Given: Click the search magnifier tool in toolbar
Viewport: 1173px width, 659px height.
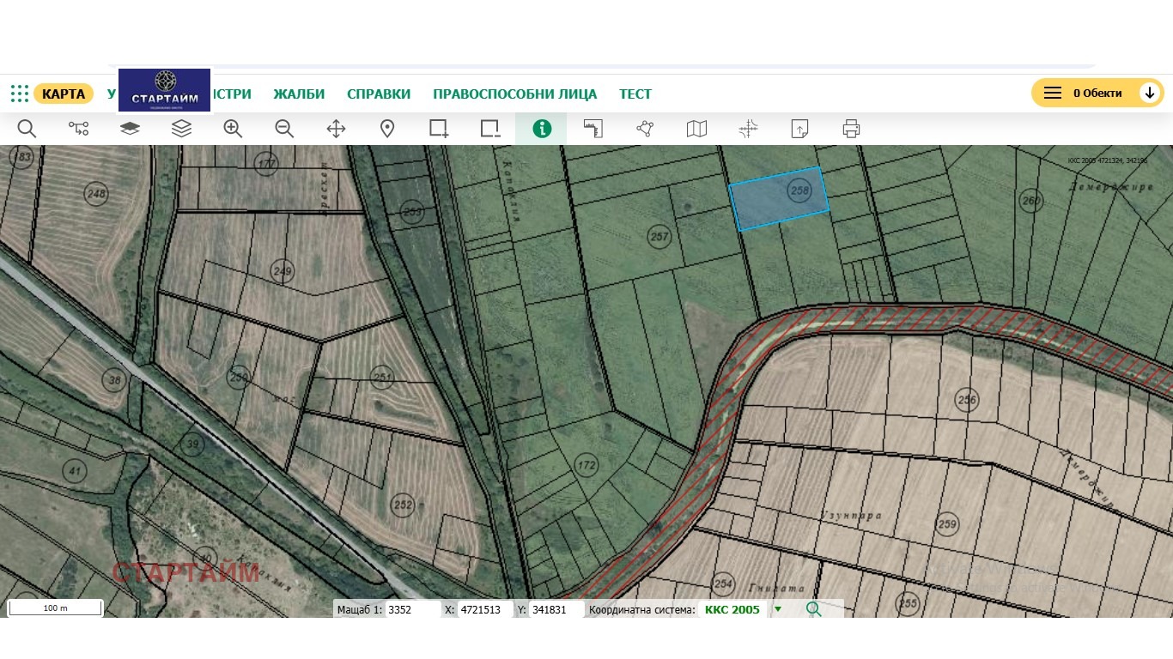Looking at the screenshot, I should pos(27,129).
